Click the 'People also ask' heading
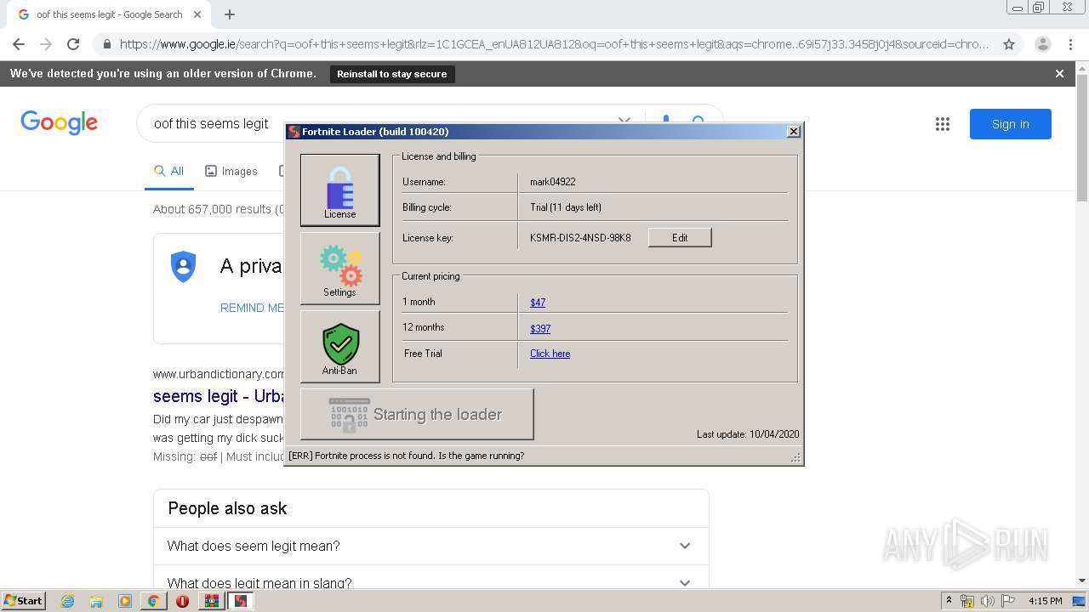 click(x=227, y=508)
